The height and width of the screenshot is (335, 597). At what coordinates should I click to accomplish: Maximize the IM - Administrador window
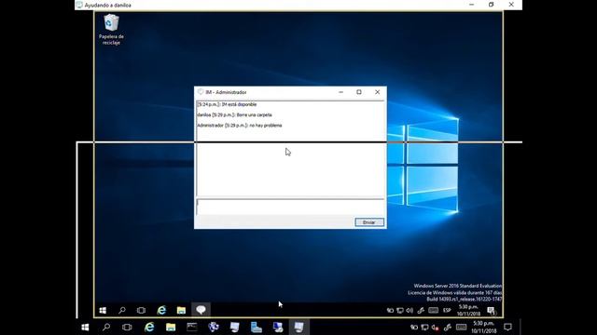[359, 92]
